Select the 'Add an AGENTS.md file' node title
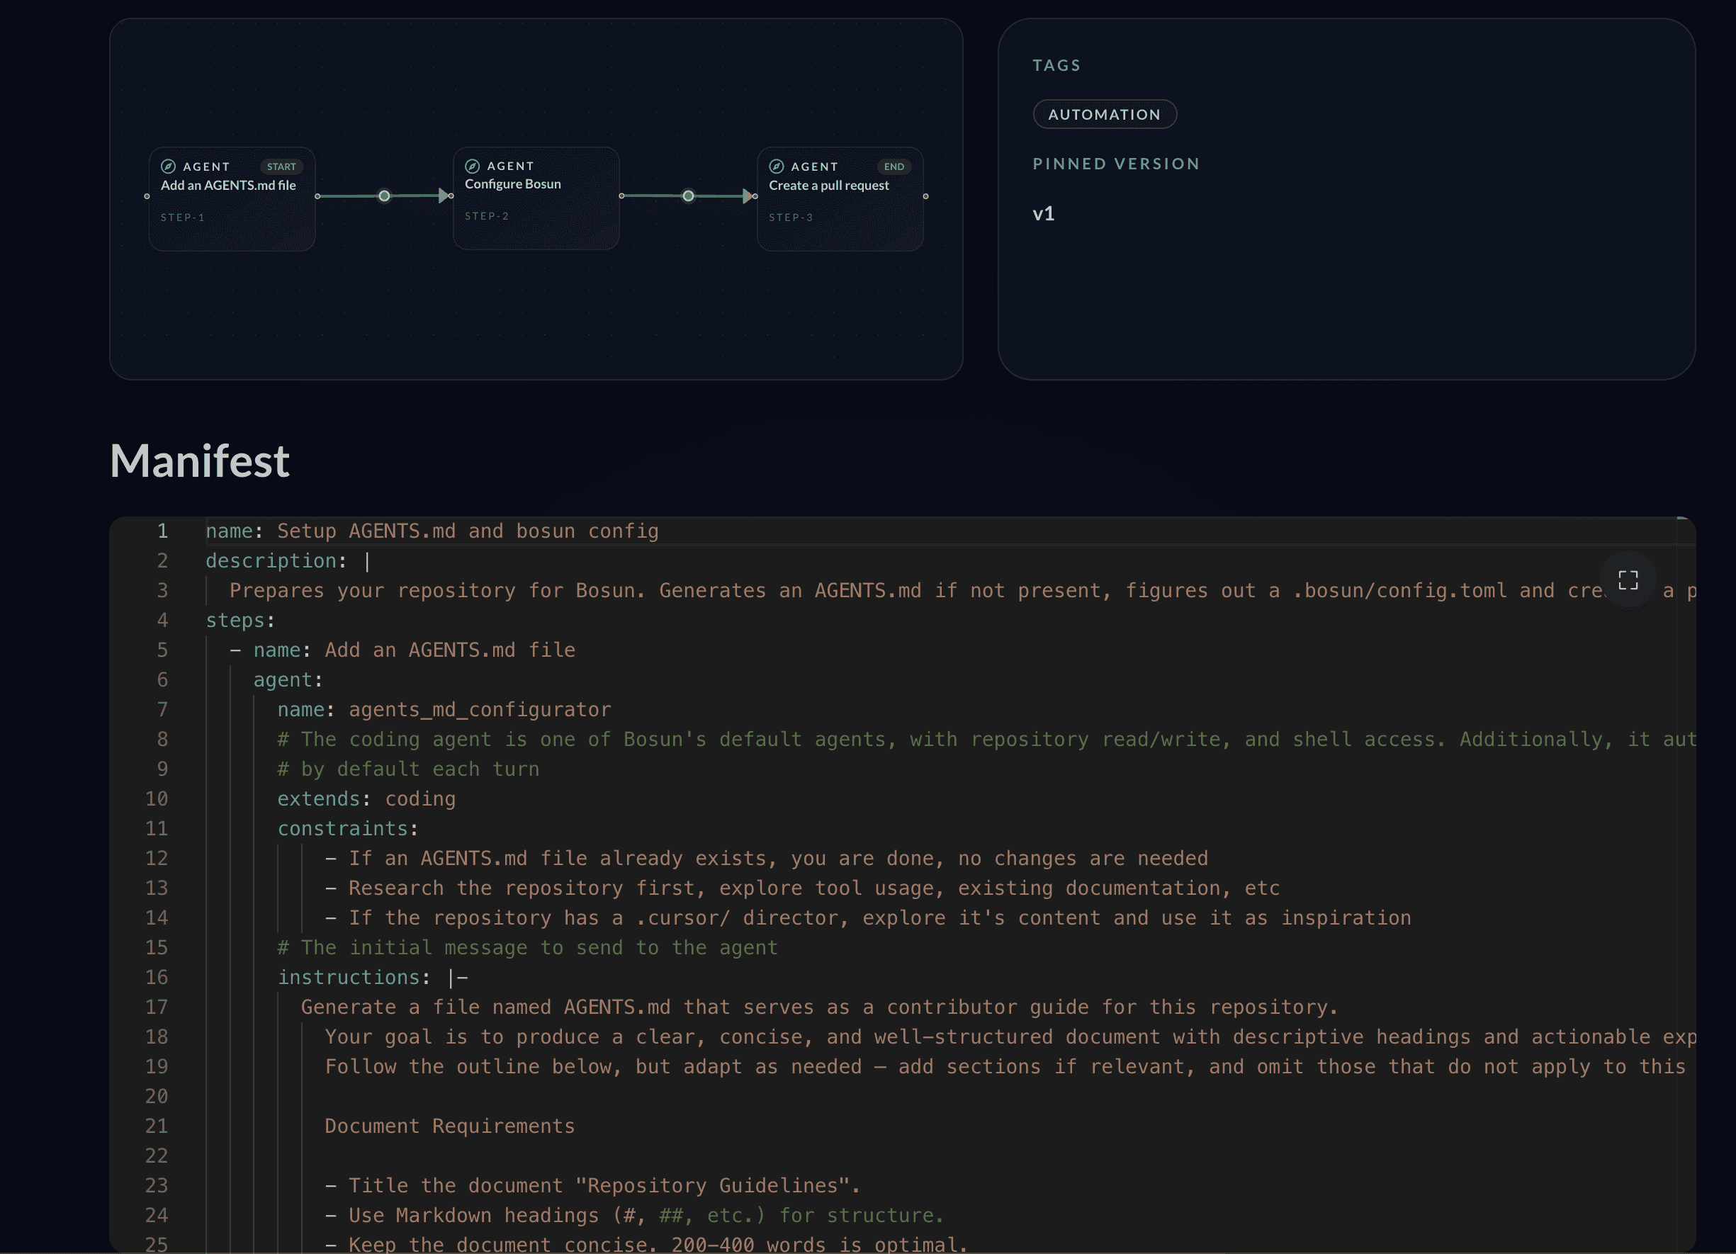 228,186
